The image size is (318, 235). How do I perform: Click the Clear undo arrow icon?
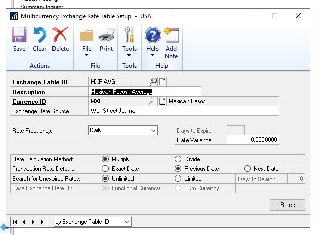click(x=39, y=37)
